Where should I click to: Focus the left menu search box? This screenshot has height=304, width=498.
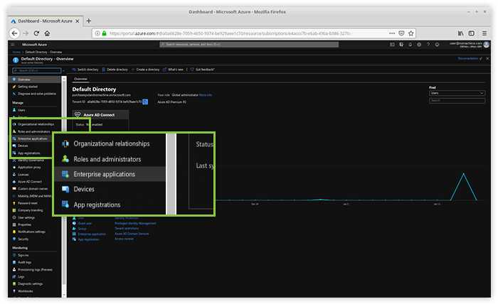[x=37, y=70]
